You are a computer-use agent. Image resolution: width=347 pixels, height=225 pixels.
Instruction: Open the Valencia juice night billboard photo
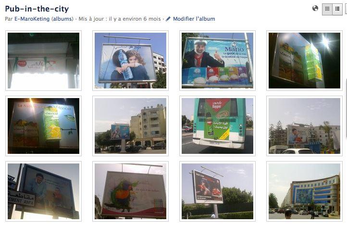(43, 126)
